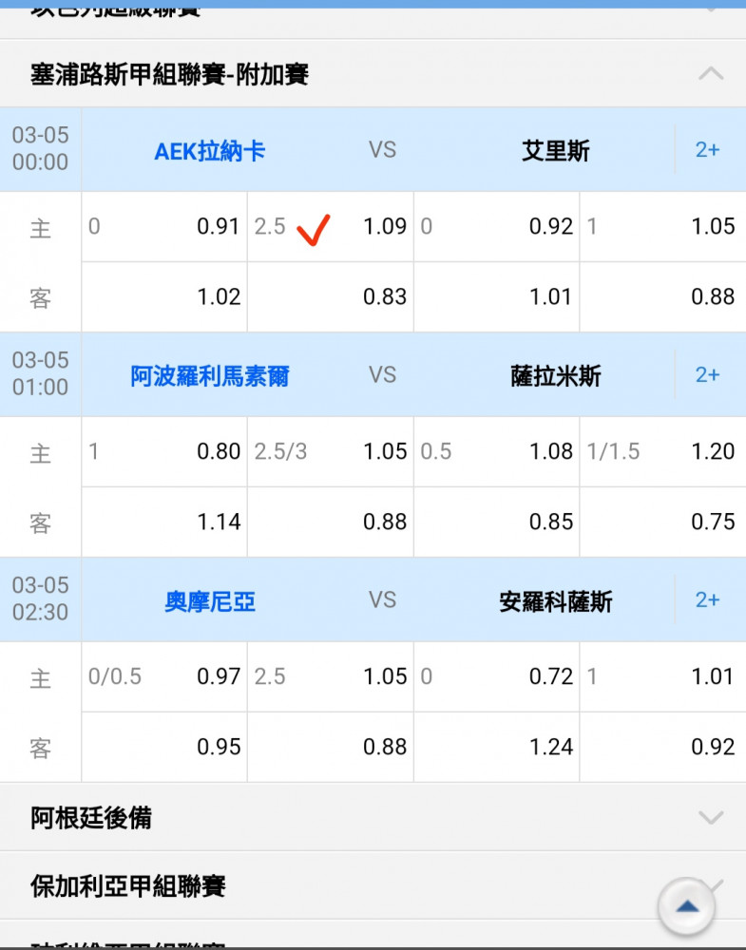Open AEK拉納卡 team link
The width and height of the screenshot is (746, 950).
209,151
